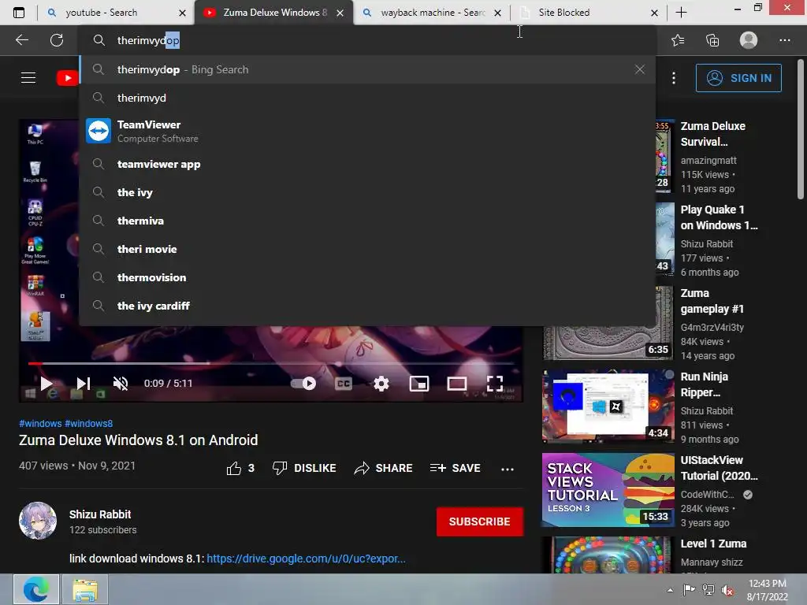Select the therimvyd suggestion
807x605 pixels.
[x=368, y=98]
